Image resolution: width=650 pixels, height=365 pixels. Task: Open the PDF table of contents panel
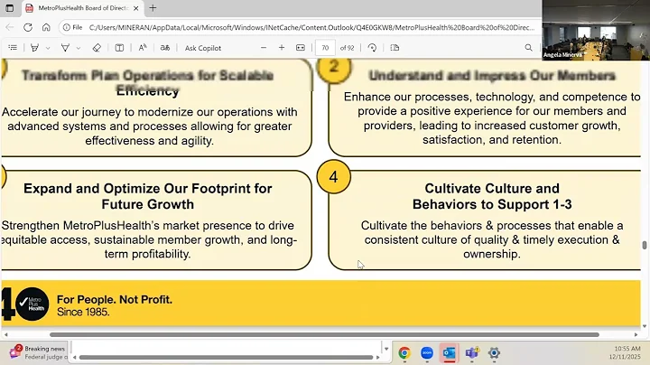coord(13,48)
